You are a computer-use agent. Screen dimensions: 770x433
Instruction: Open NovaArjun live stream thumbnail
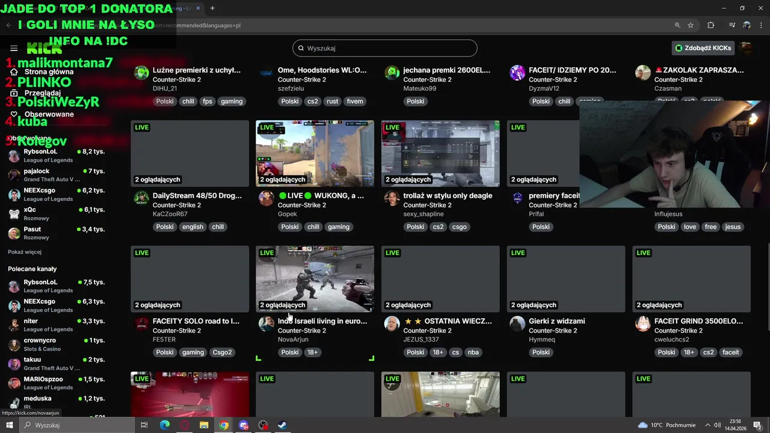[315, 279]
